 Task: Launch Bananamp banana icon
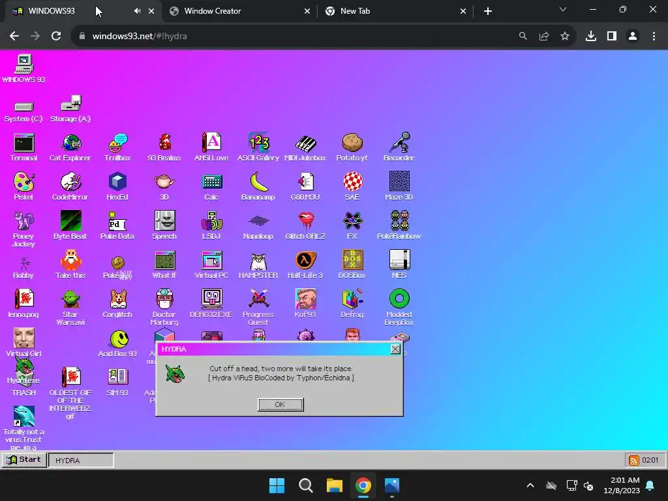pyautogui.click(x=258, y=186)
